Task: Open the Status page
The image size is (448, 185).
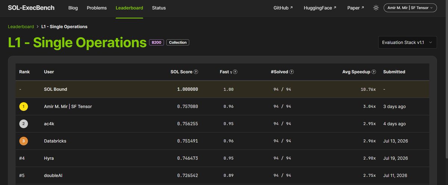Action: (159, 8)
